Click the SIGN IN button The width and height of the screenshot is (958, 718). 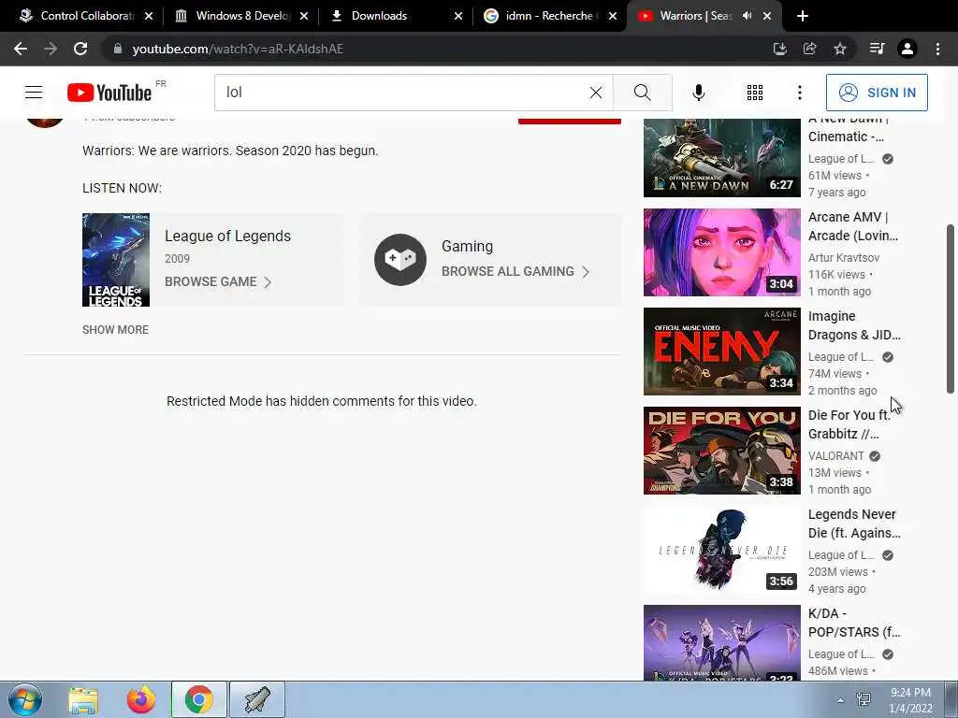876,93
